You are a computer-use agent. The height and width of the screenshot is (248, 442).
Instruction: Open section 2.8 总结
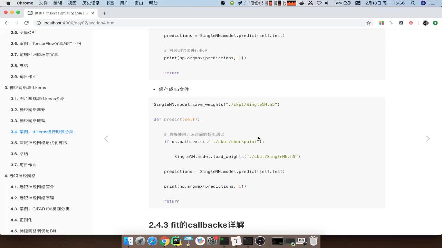(x=19, y=65)
